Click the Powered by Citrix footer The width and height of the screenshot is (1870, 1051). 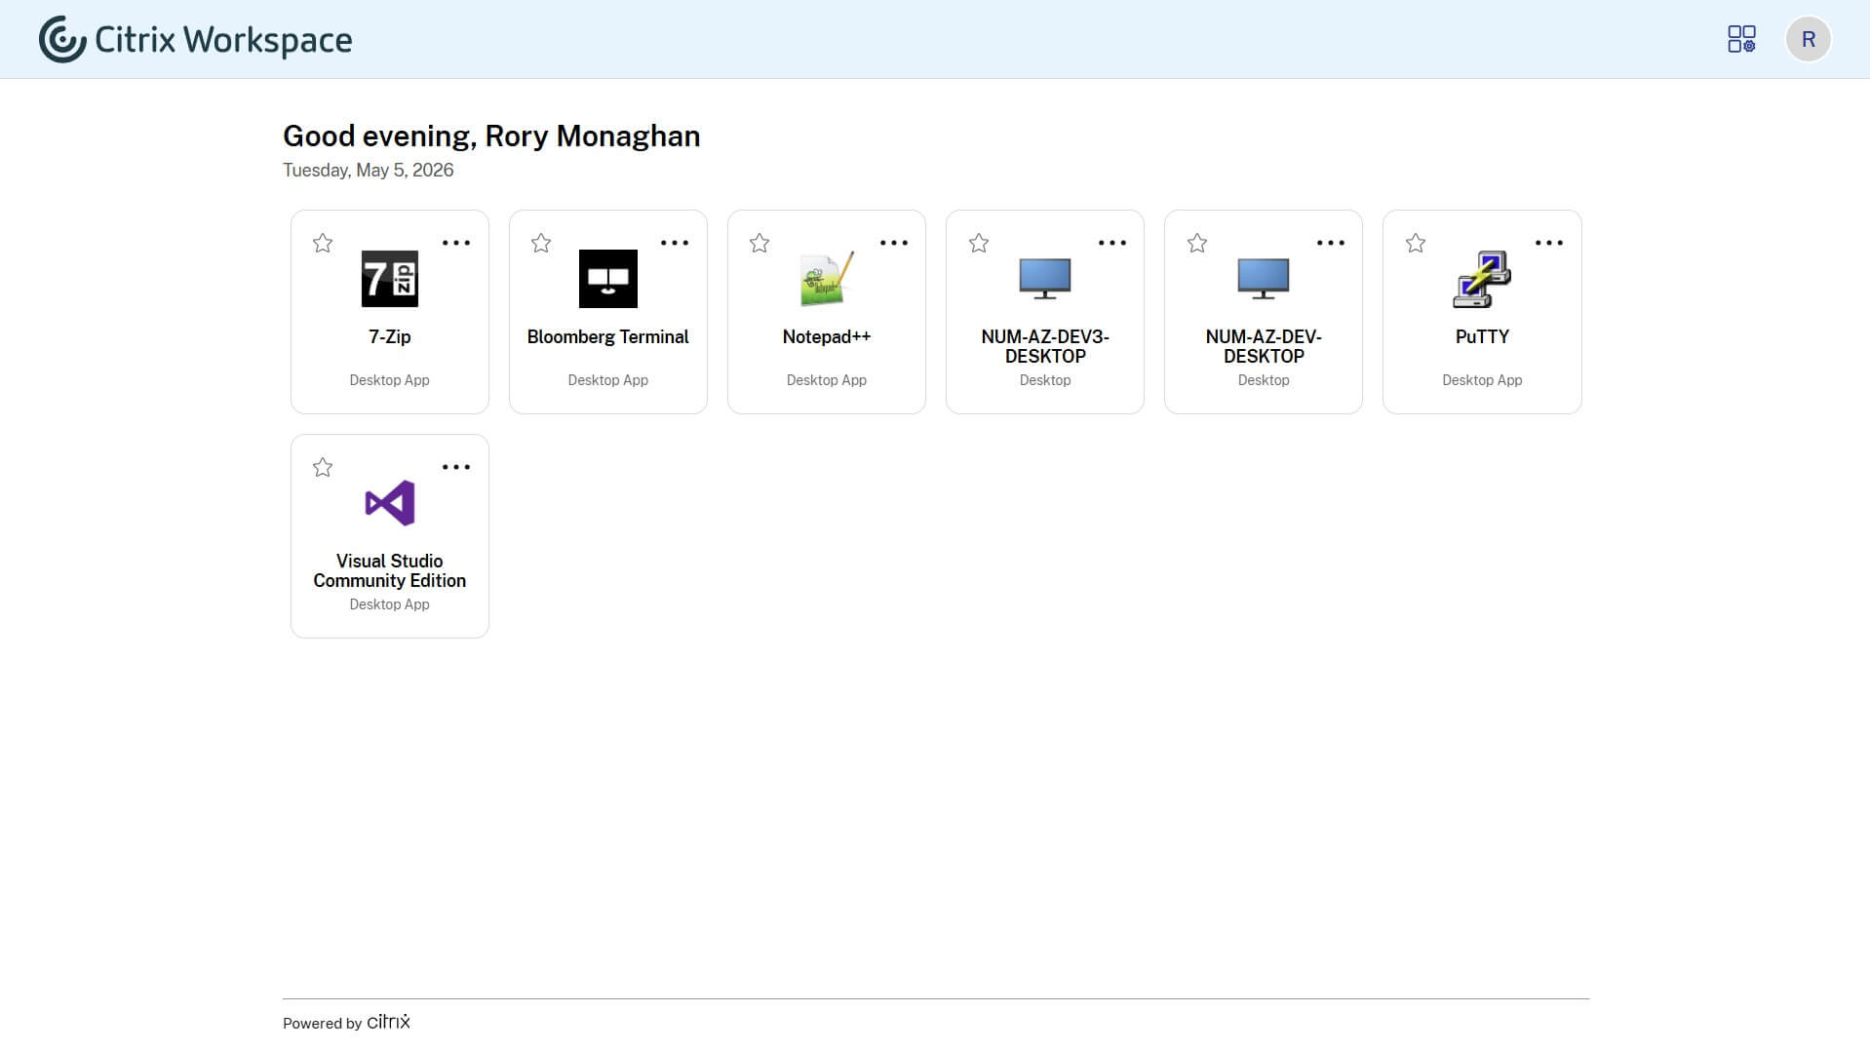pyautogui.click(x=346, y=1022)
